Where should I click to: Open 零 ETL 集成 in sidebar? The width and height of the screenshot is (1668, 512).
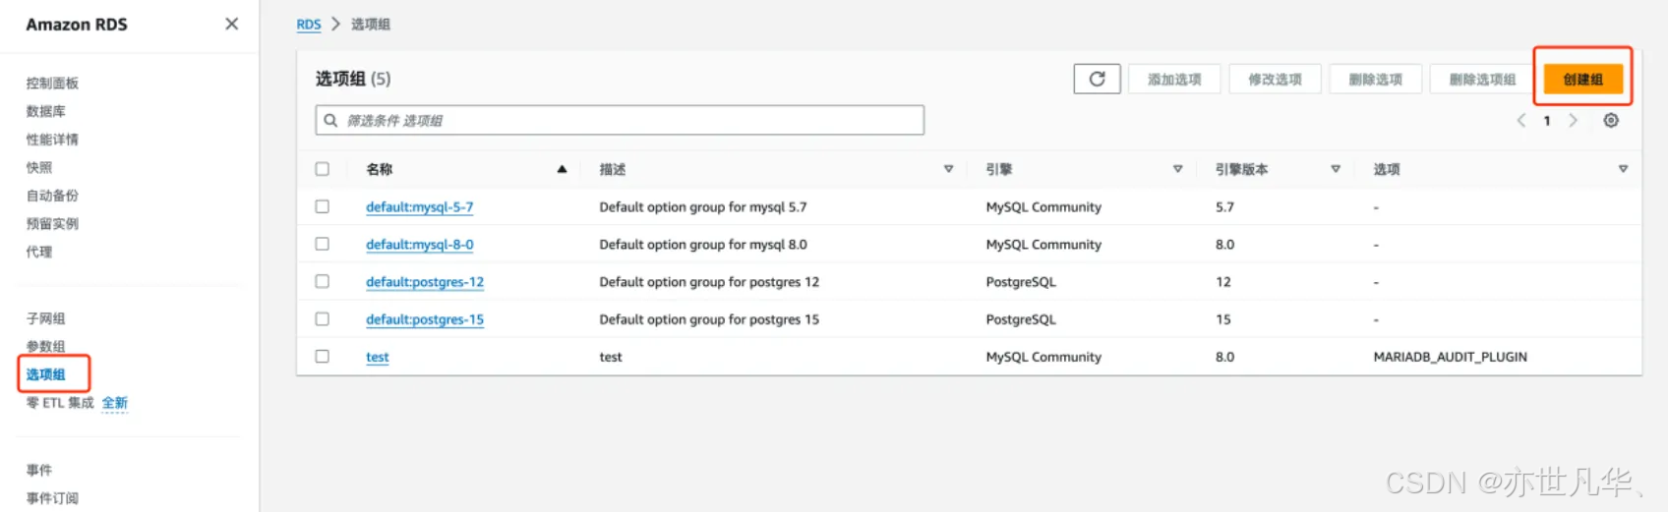[x=60, y=403]
